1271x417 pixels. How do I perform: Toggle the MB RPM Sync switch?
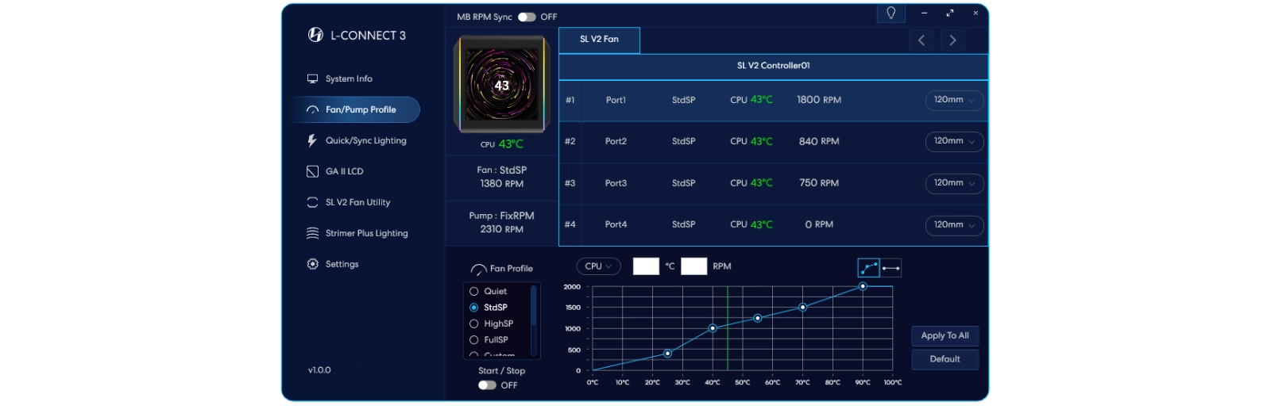[527, 17]
